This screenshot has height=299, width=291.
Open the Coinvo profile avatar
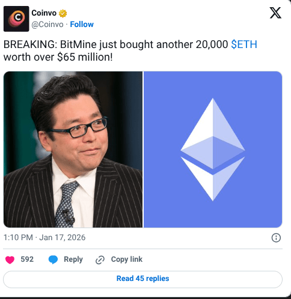click(x=16, y=19)
